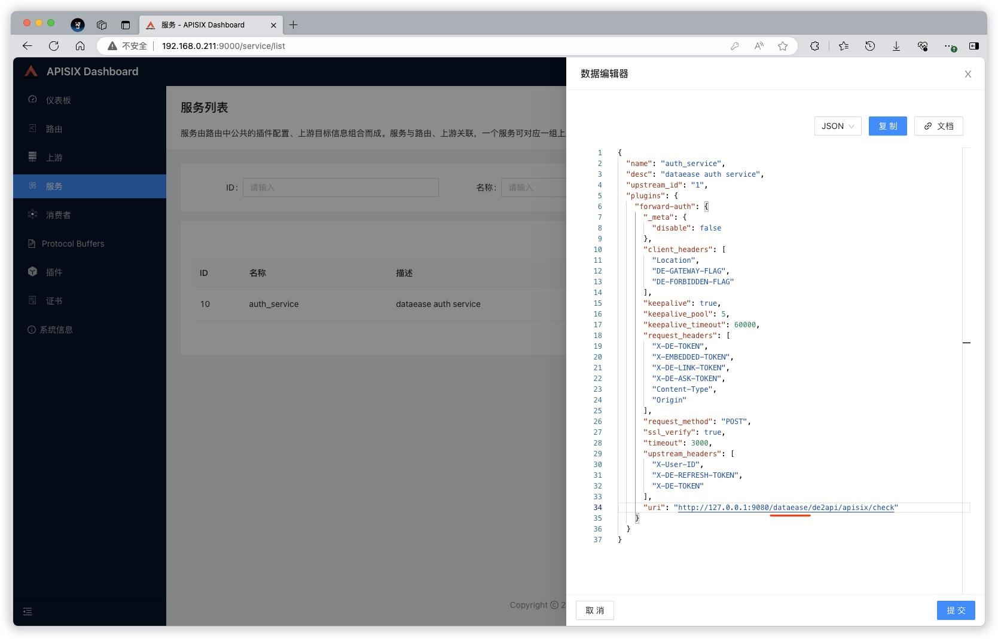Image resolution: width=998 pixels, height=639 pixels.
Task: Open browser extensions puzzle icon
Action: [814, 46]
